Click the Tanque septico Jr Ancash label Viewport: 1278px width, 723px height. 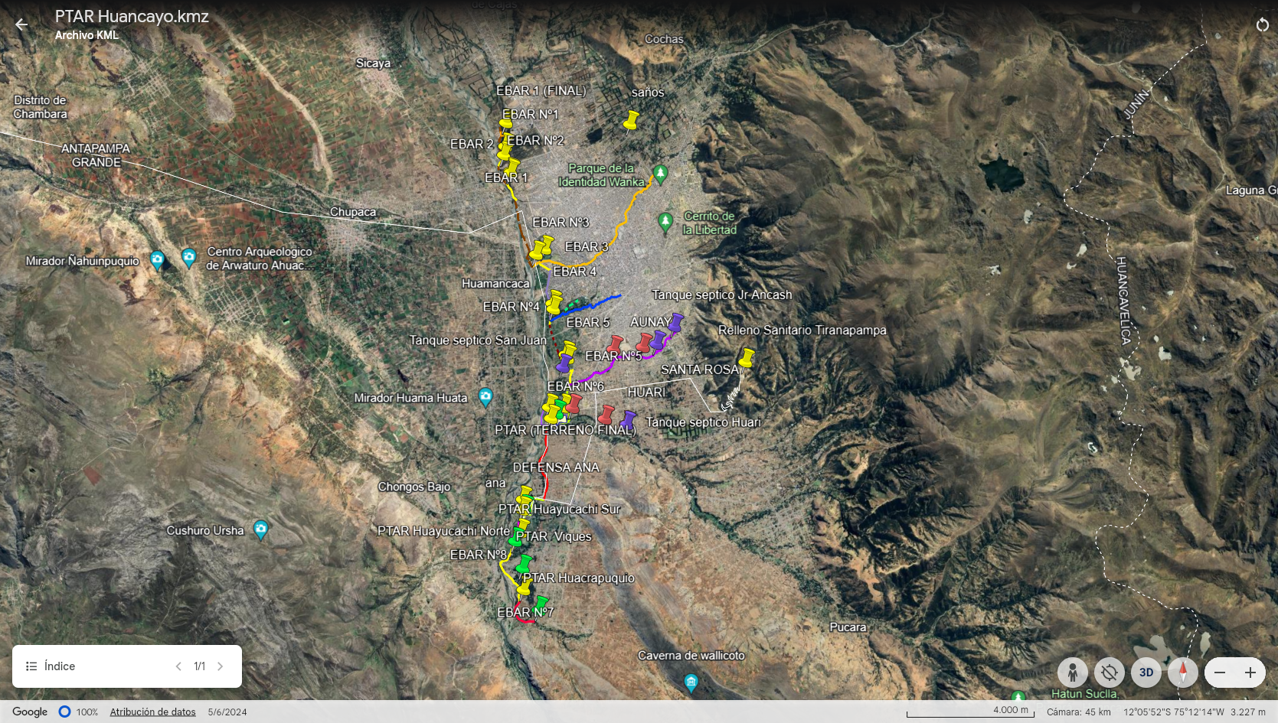(x=722, y=295)
